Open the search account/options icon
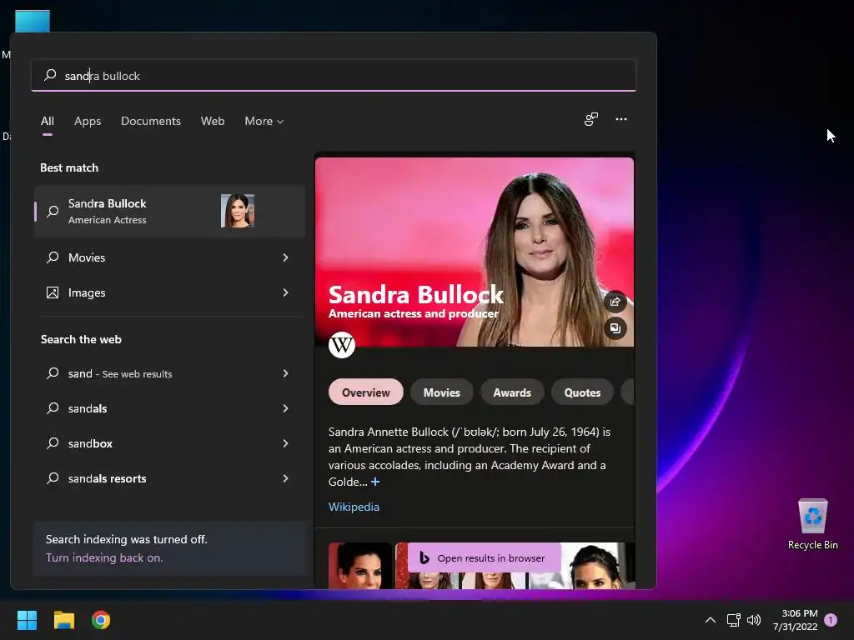854x640 pixels. 591,119
